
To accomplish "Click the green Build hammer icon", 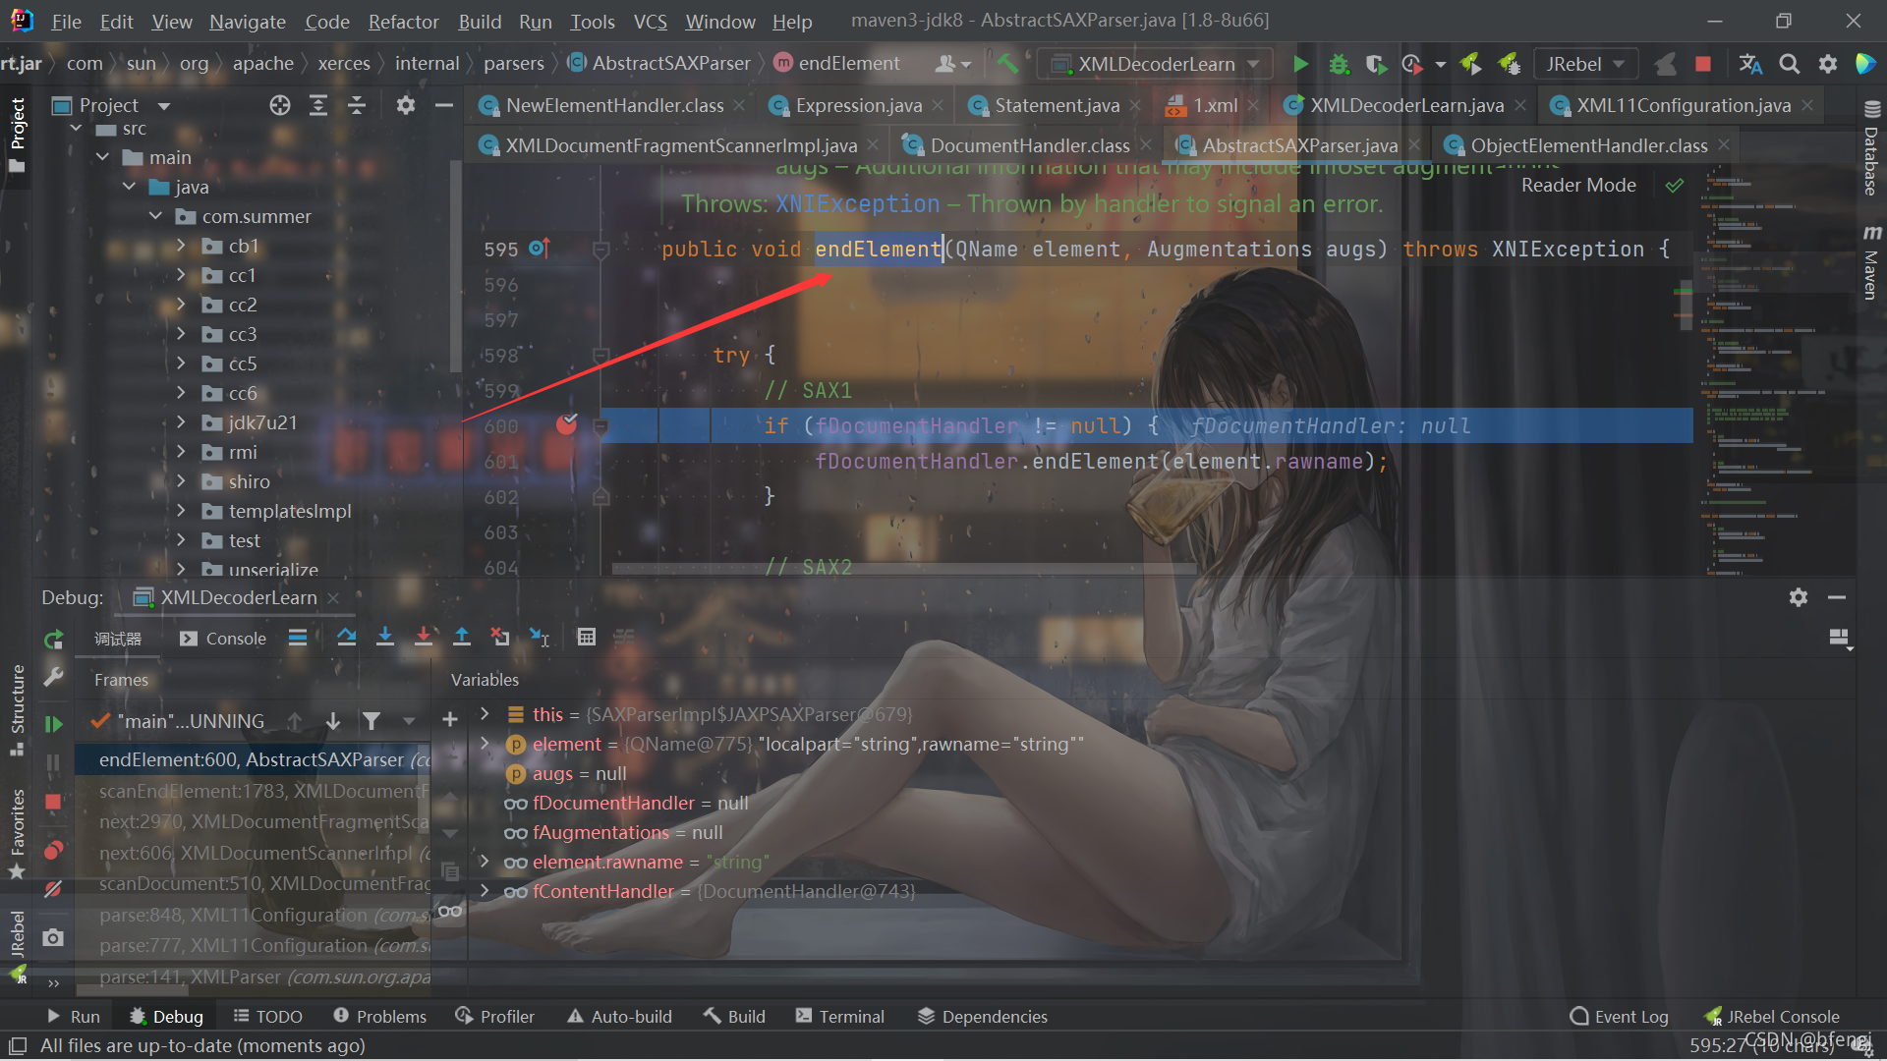I will click(1006, 64).
